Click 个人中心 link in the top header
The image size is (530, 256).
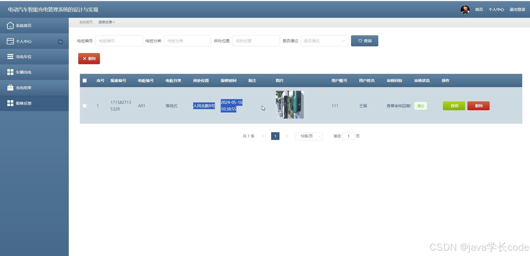click(496, 9)
